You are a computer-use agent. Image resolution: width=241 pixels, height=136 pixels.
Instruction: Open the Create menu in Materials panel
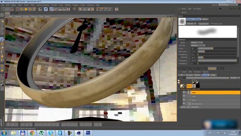tap(184, 72)
